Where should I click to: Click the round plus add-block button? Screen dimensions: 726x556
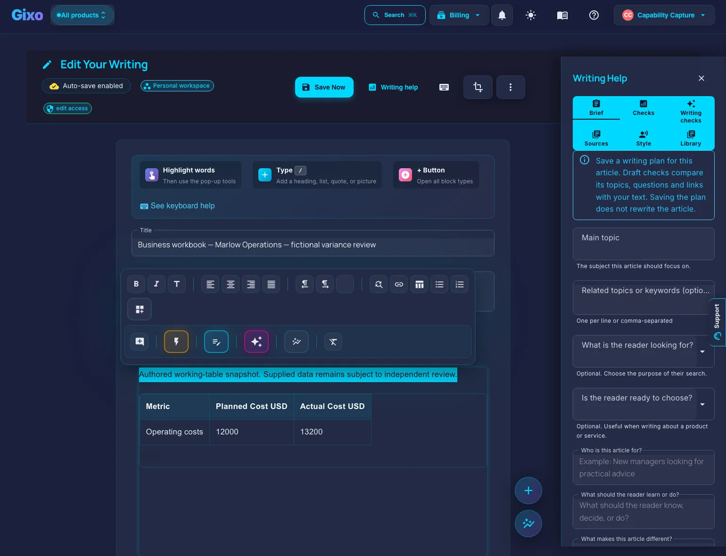[528, 491]
